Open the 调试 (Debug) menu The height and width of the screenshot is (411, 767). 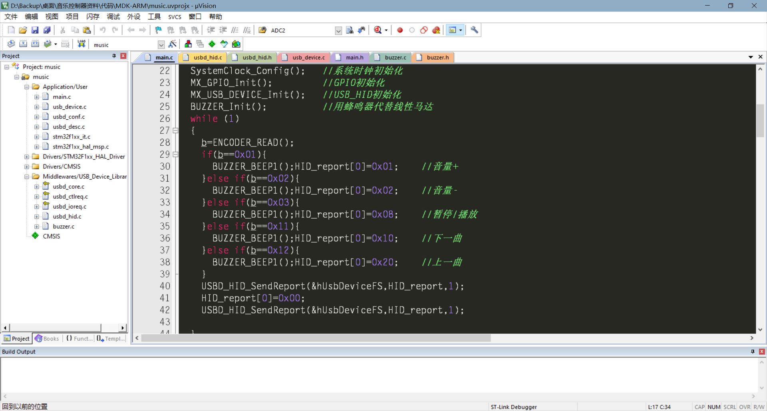113,17
